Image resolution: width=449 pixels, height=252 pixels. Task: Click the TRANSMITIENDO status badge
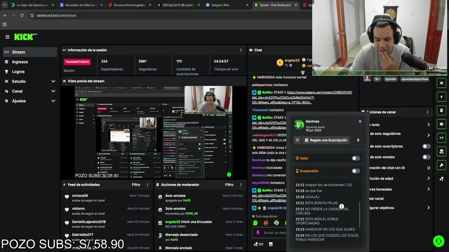[x=77, y=62]
